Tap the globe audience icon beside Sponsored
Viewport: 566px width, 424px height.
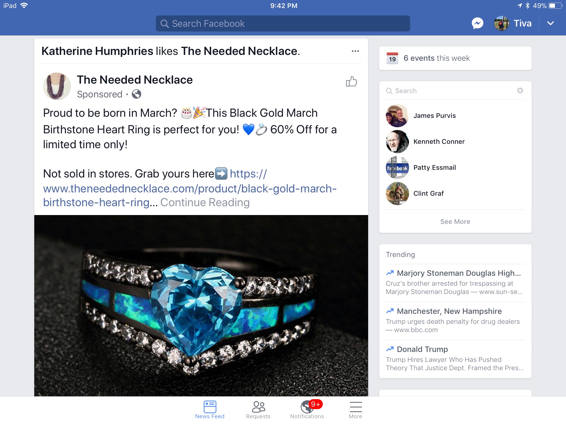[137, 94]
